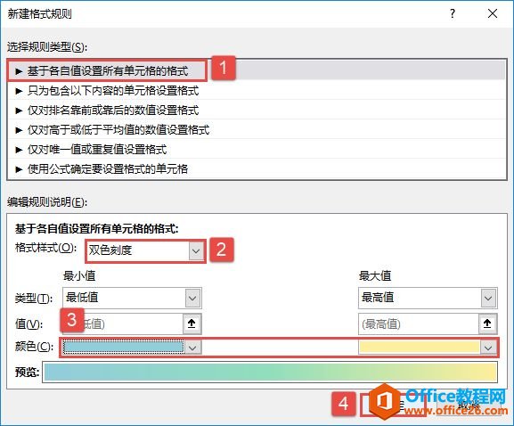Open the 最小值 type dropdown showing 最低值
514x426 pixels.
(x=132, y=298)
